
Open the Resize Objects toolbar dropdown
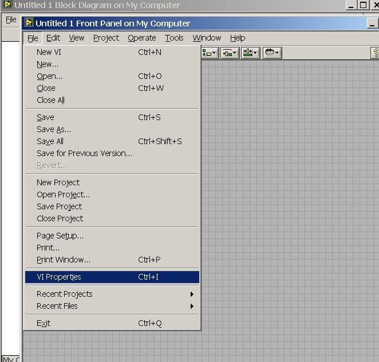point(250,53)
